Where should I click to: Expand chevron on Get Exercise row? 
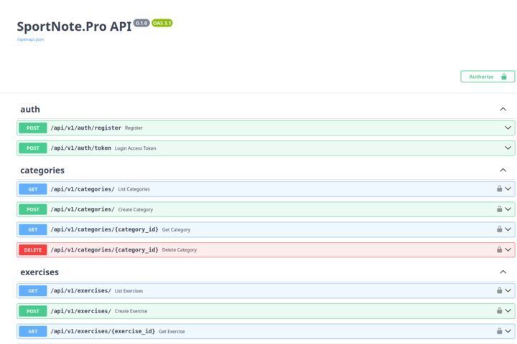pyautogui.click(x=508, y=331)
